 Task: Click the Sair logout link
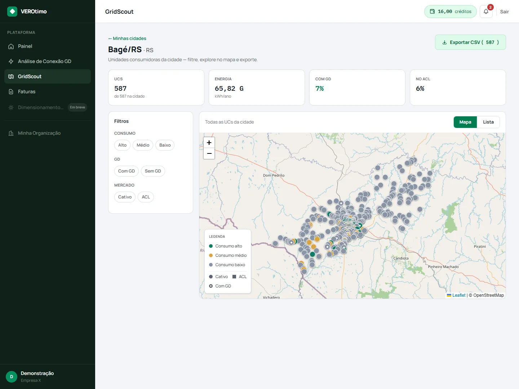tap(505, 12)
